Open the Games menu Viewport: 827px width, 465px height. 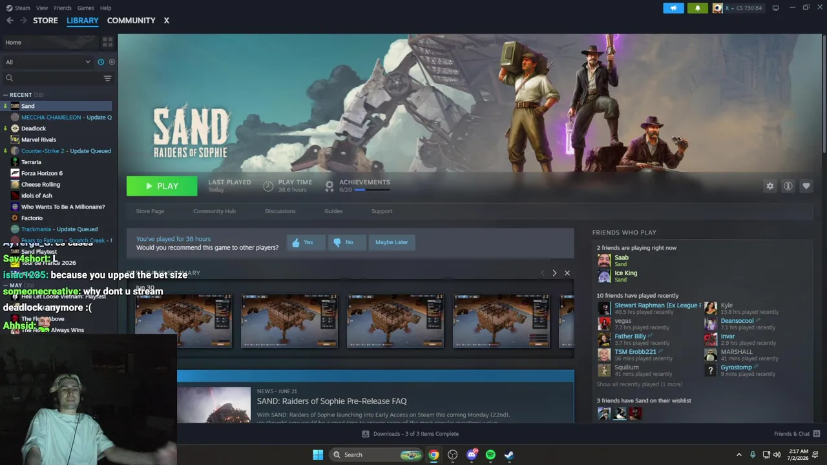tap(85, 8)
